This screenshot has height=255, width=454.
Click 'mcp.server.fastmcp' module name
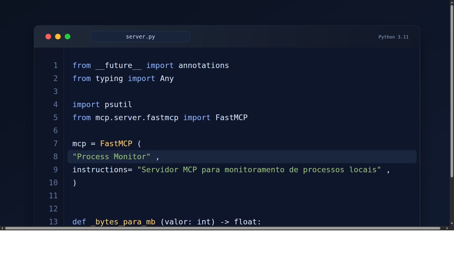pyautogui.click(x=137, y=118)
